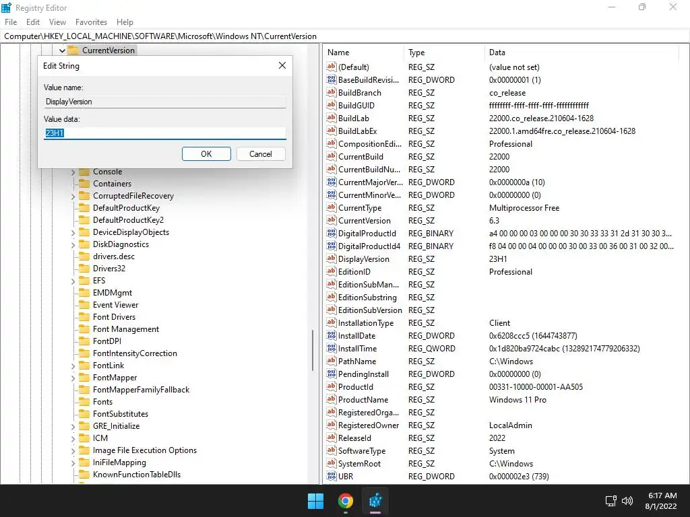Click the CurrentVersion folder icon in tree

coord(73,50)
